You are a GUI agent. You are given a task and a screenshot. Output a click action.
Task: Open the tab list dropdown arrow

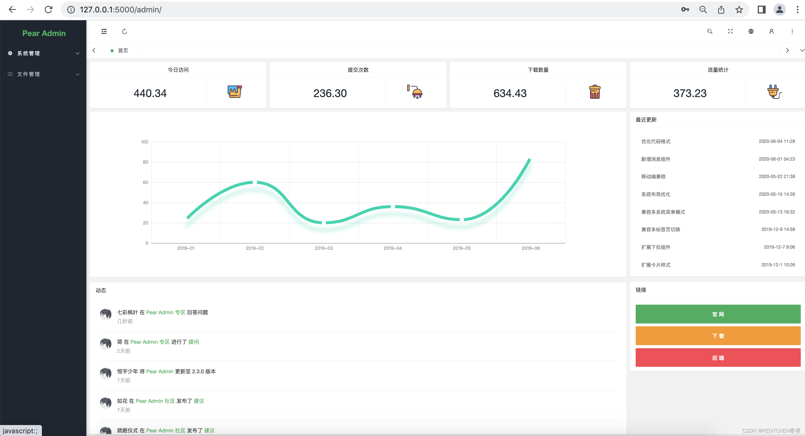pyautogui.click(x=801, y=50)
